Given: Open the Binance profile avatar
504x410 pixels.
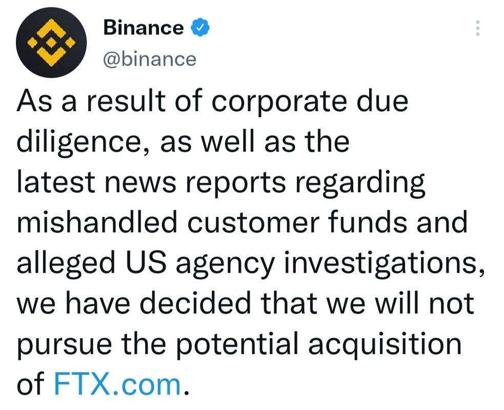Looking at the screenshot, I should click(51, 43).
